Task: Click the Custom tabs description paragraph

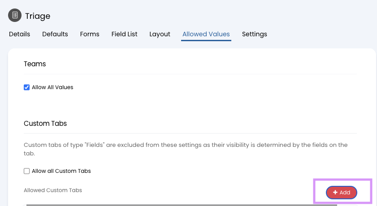Action: (x=186, y=149)
